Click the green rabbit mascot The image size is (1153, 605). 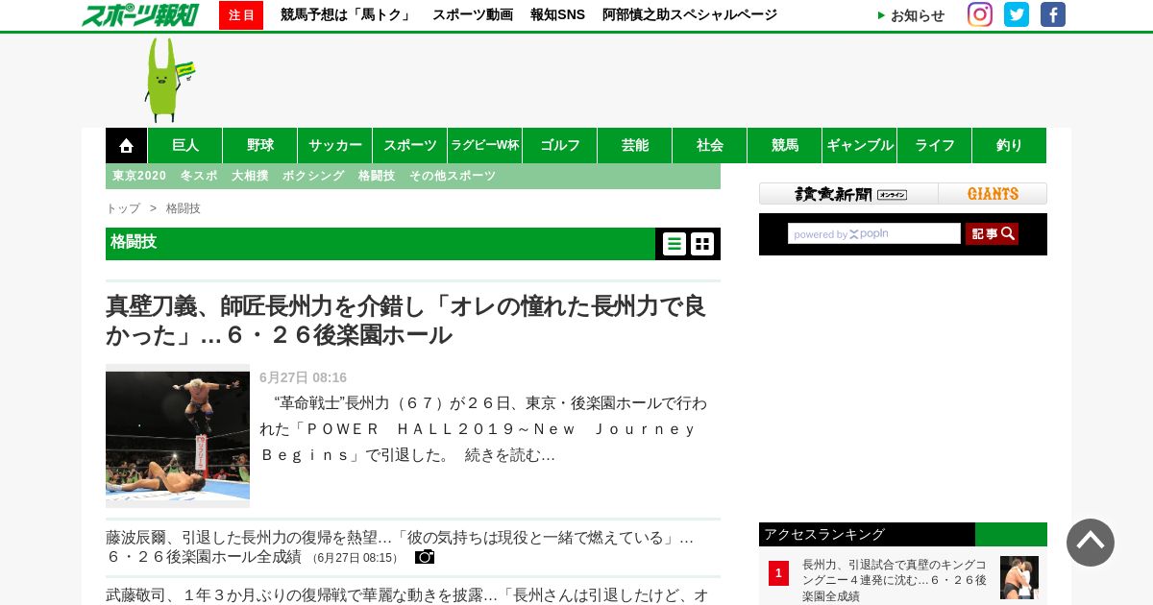[168, 80]
